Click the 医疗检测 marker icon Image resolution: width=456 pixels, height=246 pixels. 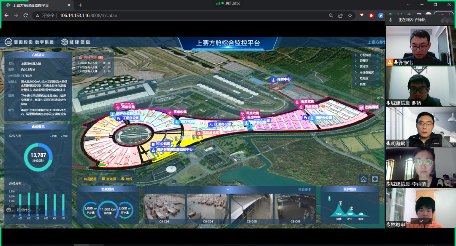177,122
